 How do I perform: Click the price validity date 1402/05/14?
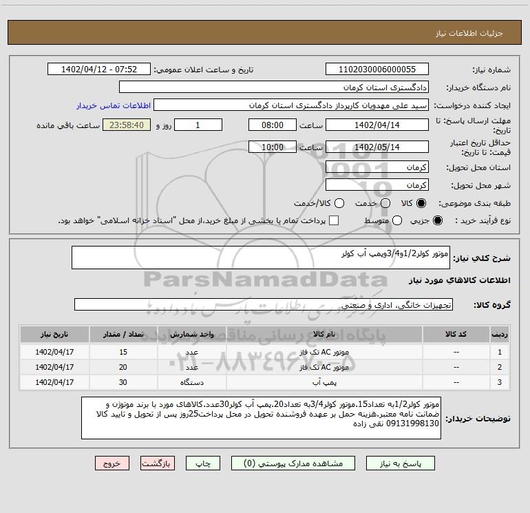click(377, 147)
